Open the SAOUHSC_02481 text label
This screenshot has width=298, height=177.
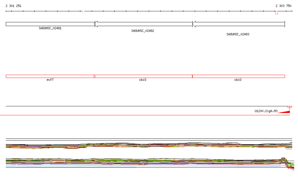click(50, 28)
